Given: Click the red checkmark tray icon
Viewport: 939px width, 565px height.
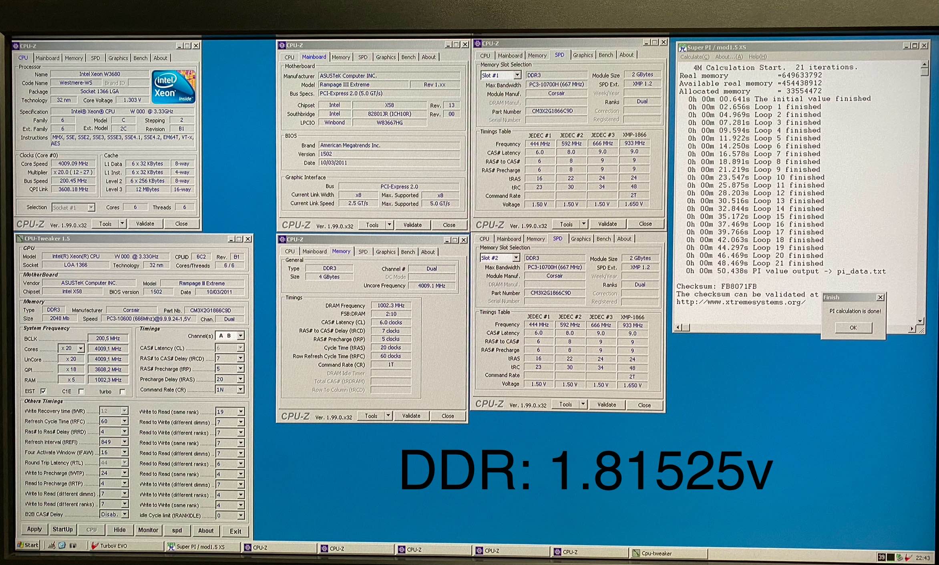Looking at the screenshot, I should tap(908, 557).
